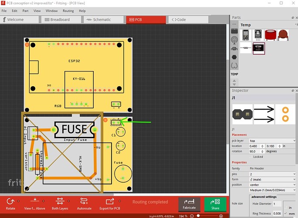Screen dimensions: 298x218
Task: Select the hexagon parts bin icon
Action: coord(234,57)
